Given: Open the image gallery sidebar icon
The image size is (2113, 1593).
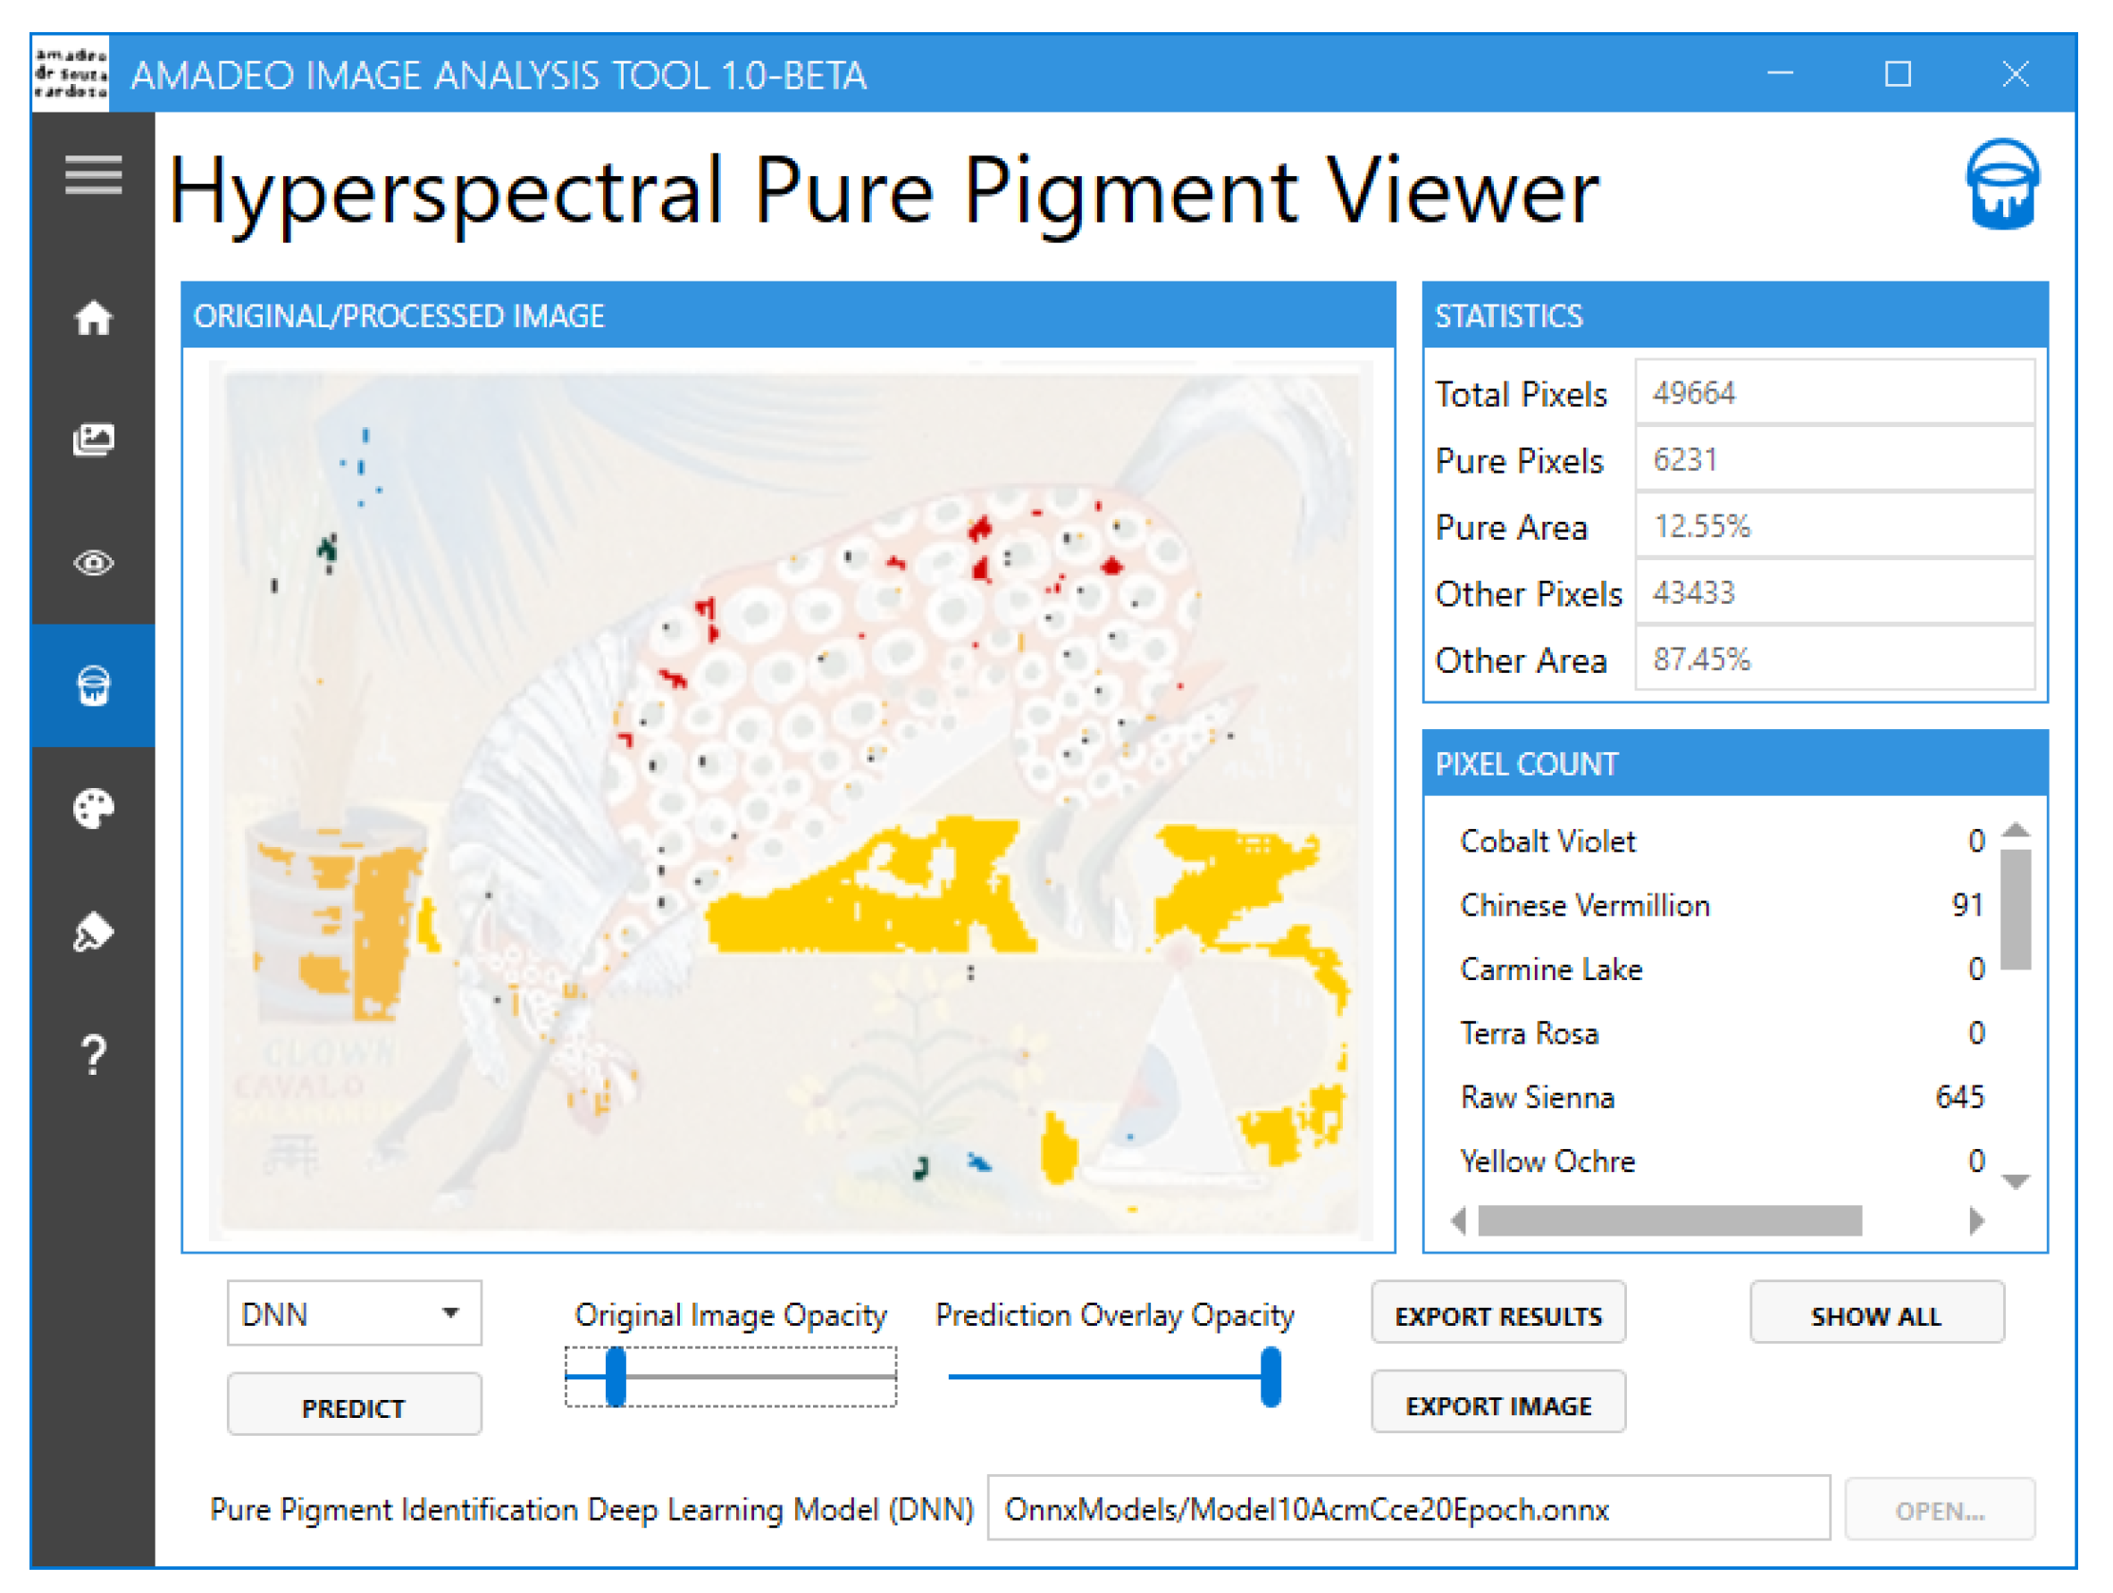Looking at the screenshot, I should (x=93, y=440).
